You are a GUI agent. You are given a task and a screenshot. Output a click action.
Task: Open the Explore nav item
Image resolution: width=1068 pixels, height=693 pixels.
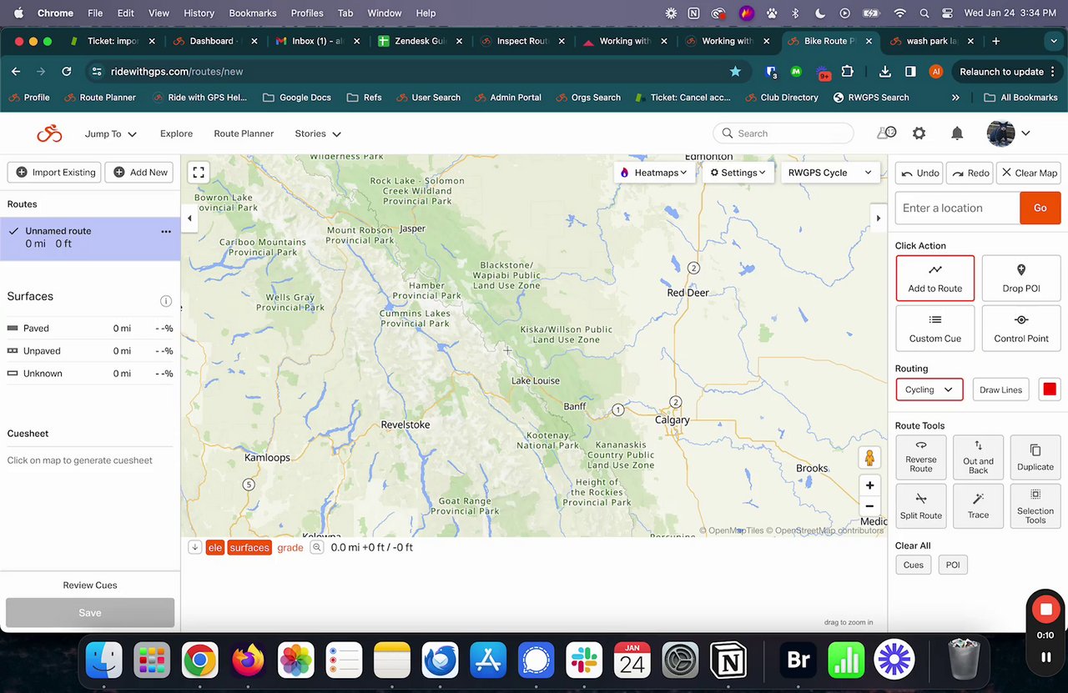tap(176, 133)
